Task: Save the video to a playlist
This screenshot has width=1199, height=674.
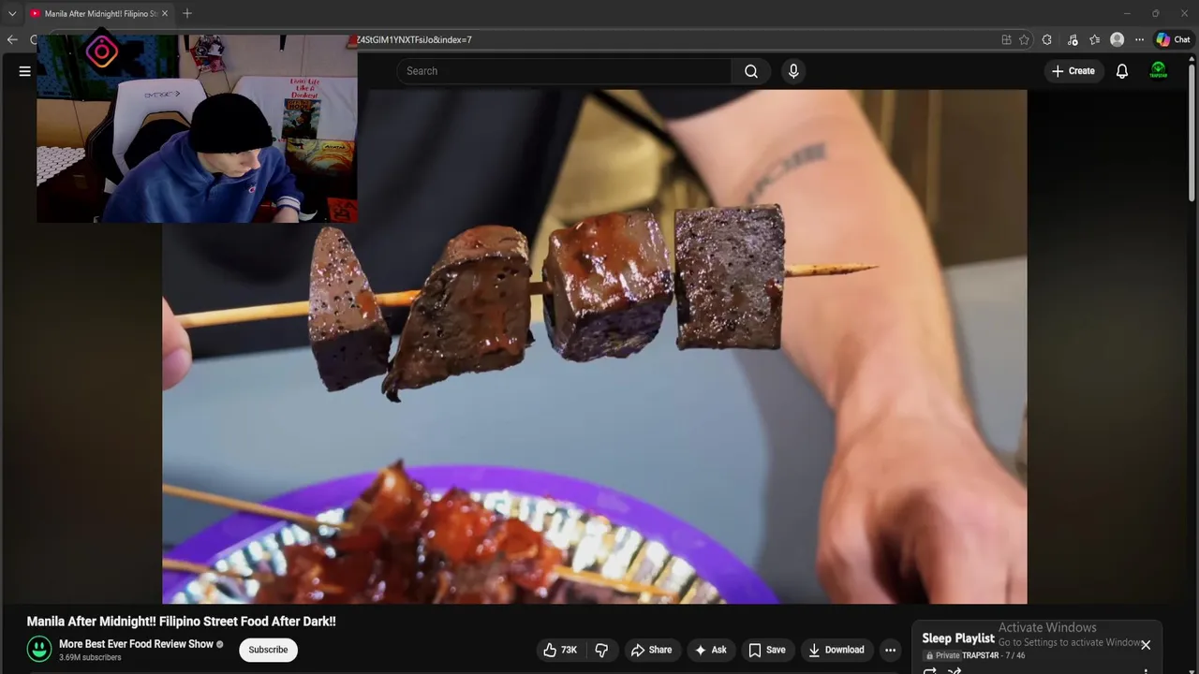Action: (767, 650)
